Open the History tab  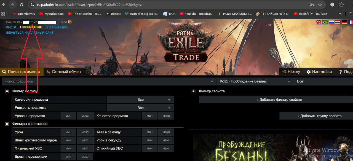292,72
